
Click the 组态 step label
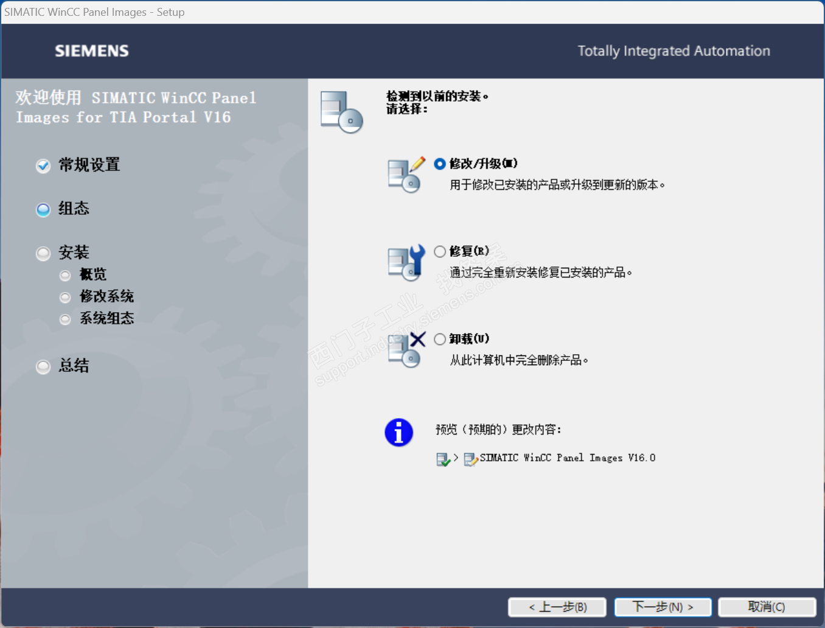coord(74,209)
